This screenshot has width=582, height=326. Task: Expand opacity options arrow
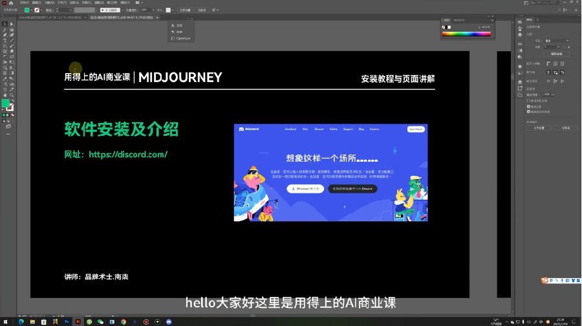(153, 10)
